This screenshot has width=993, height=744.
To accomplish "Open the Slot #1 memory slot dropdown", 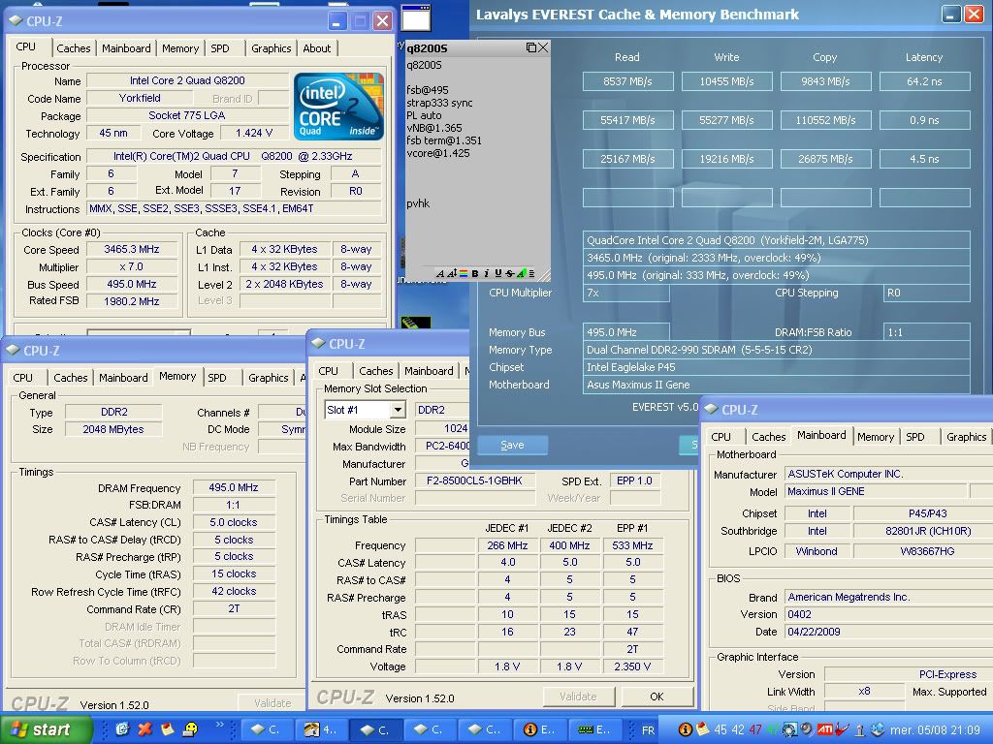I will [396, 410].
